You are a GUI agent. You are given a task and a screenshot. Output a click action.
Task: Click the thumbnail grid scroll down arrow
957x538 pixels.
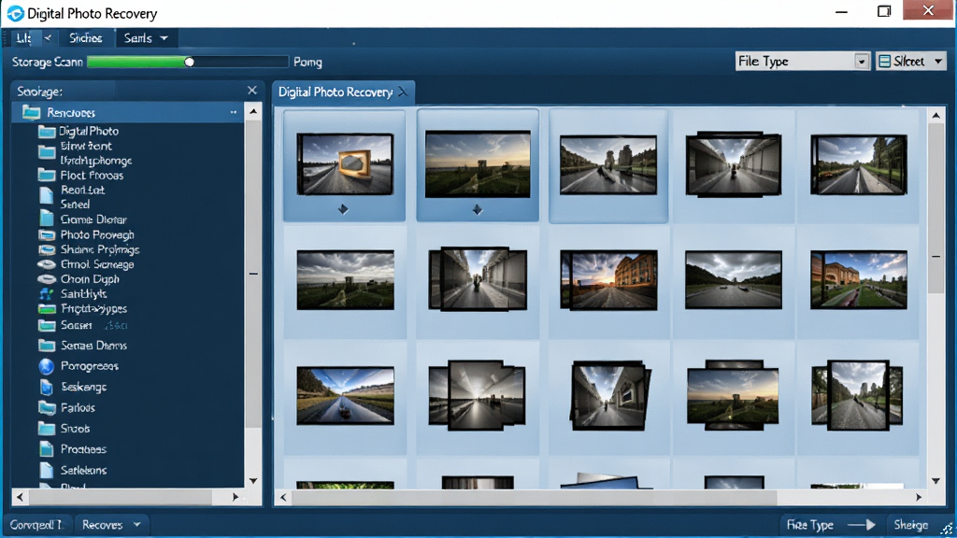click(936, 481)
